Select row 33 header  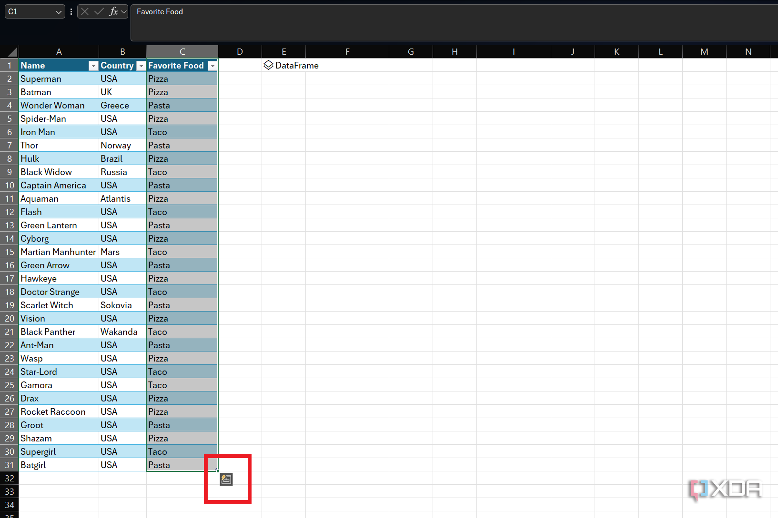[9, 491]
